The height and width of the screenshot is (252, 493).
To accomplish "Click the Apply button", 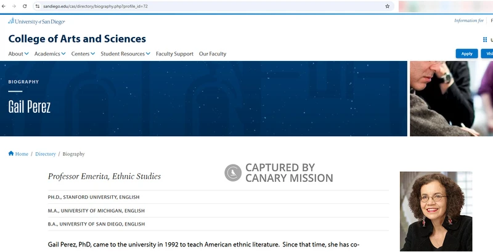I will (467, 54).
